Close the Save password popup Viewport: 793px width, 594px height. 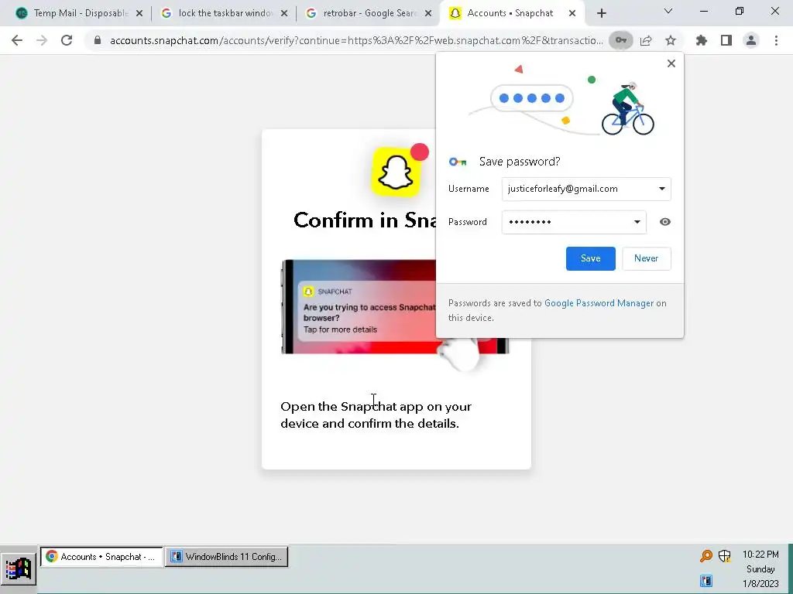[x=671, y=63]
